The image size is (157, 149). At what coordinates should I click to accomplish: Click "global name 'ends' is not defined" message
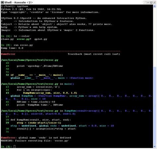click(45, 138)
